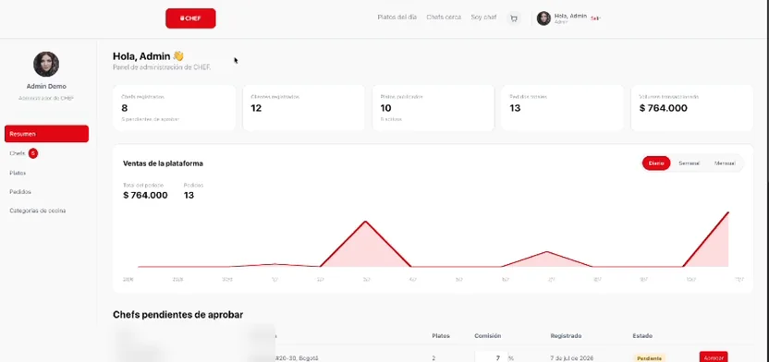Viewport: 769px width, 362px height.
Task: Switch the sales chart to Mensual
Action: 725,163
